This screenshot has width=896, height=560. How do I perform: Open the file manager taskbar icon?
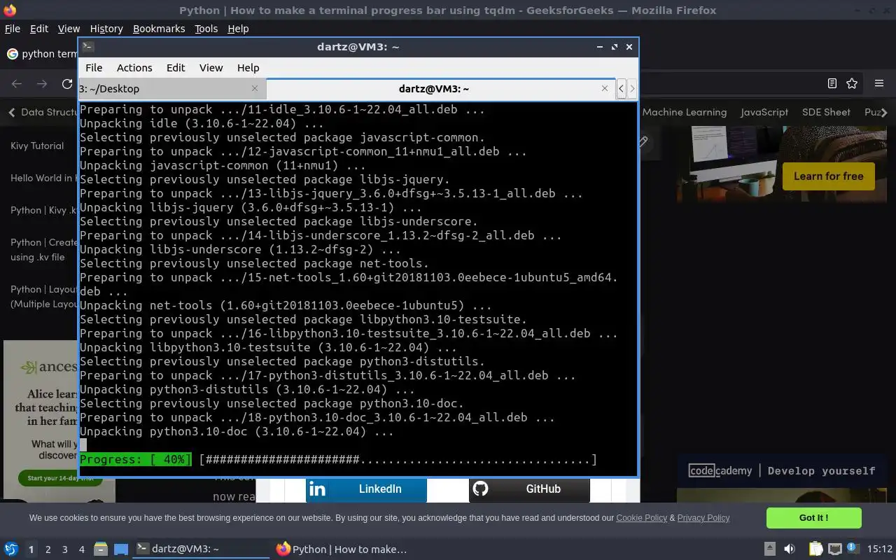pos(101,549)
